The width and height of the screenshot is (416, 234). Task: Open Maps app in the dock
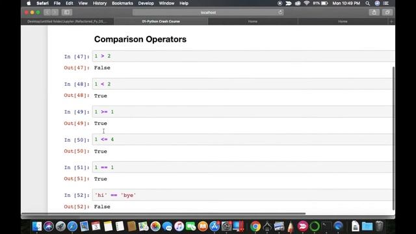143,226
